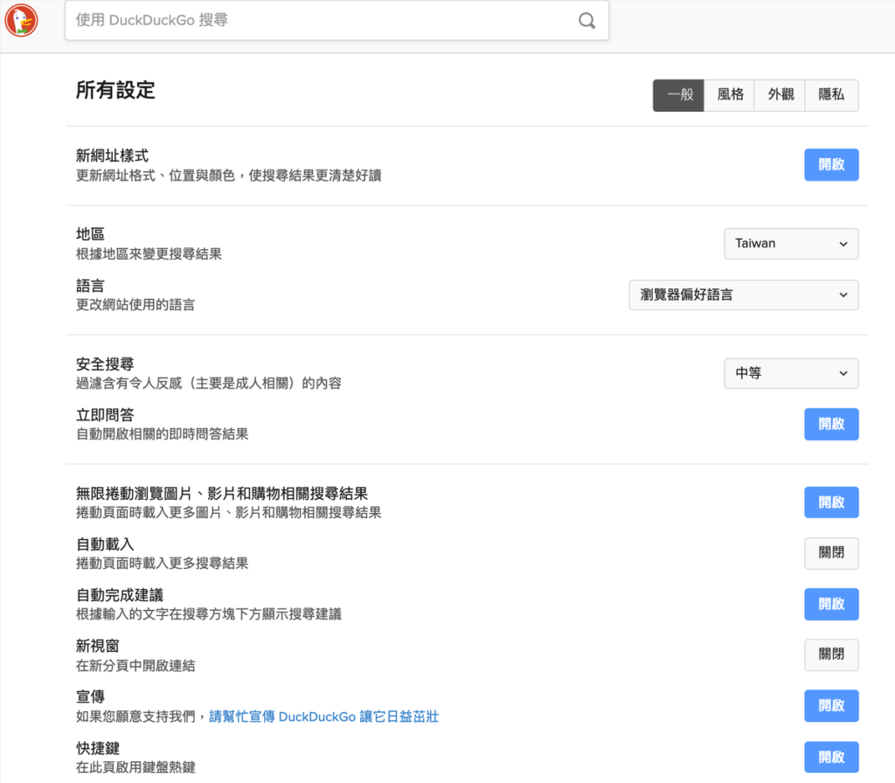
Task: Open the 請幫忙宣傳 DuckDuckGo link
Action: 323,717
